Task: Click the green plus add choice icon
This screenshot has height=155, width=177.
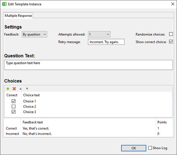Action: tap(8, 89)
